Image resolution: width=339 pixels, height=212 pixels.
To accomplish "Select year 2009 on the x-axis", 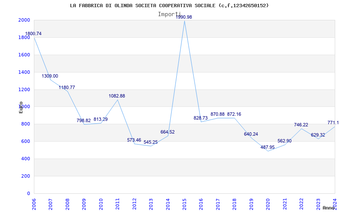I will (84, 204).
